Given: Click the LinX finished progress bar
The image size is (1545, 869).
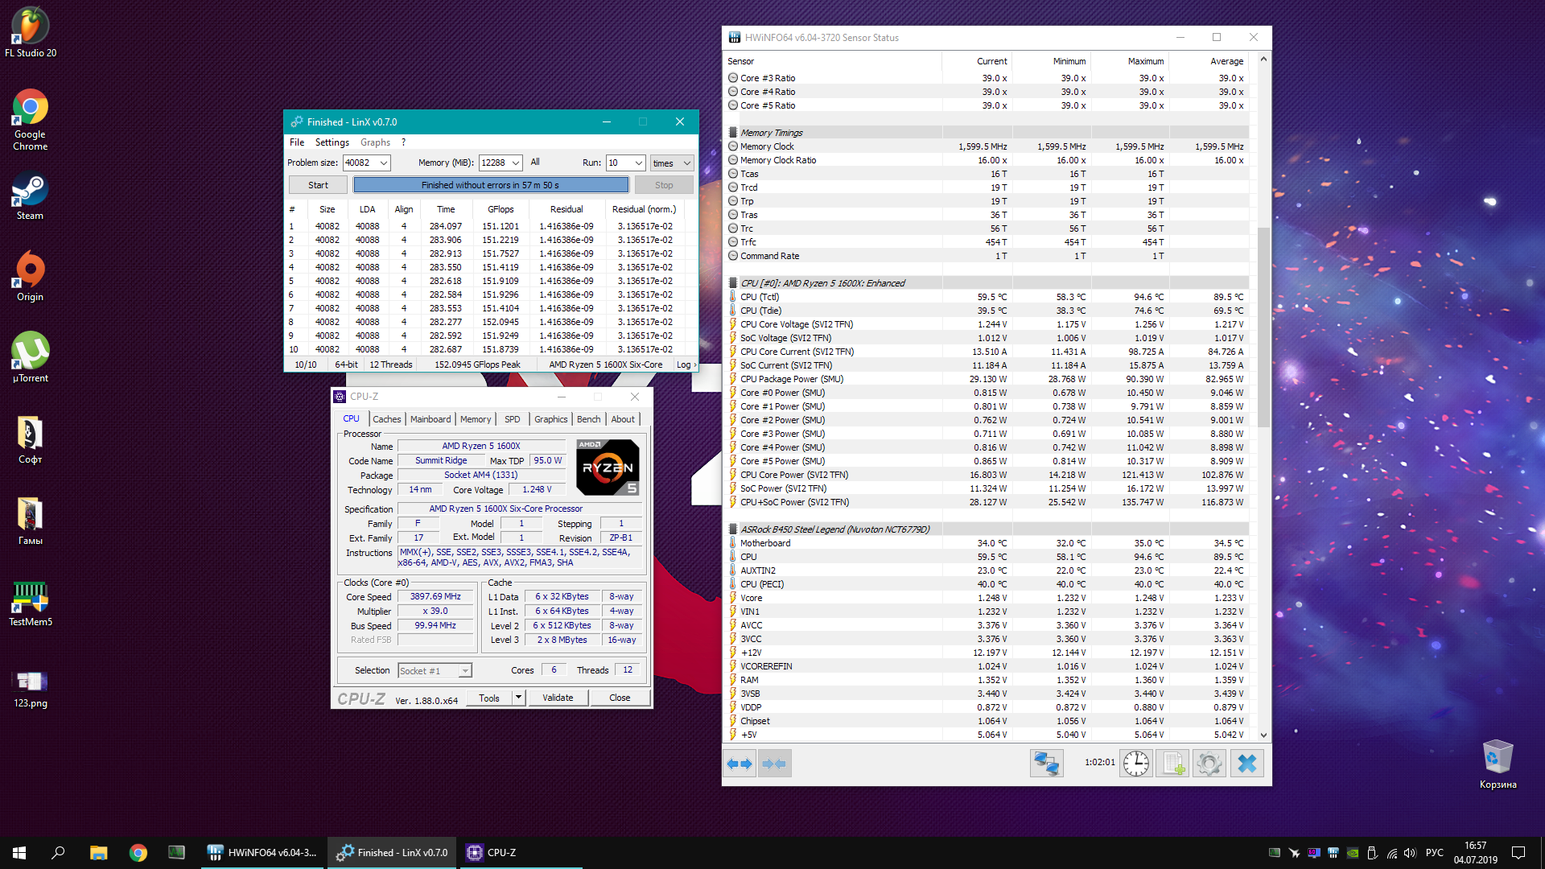Looking at the screenshot, I should (491, 185).
